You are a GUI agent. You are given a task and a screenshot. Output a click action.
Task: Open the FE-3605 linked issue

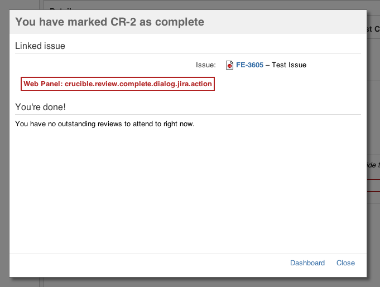(249, 65)
